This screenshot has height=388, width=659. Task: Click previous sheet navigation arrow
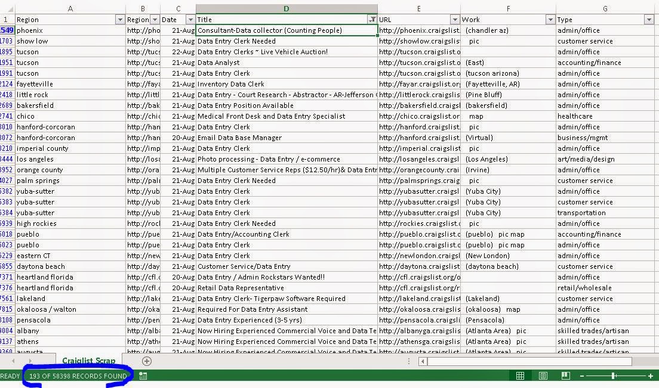pos(13,361)
